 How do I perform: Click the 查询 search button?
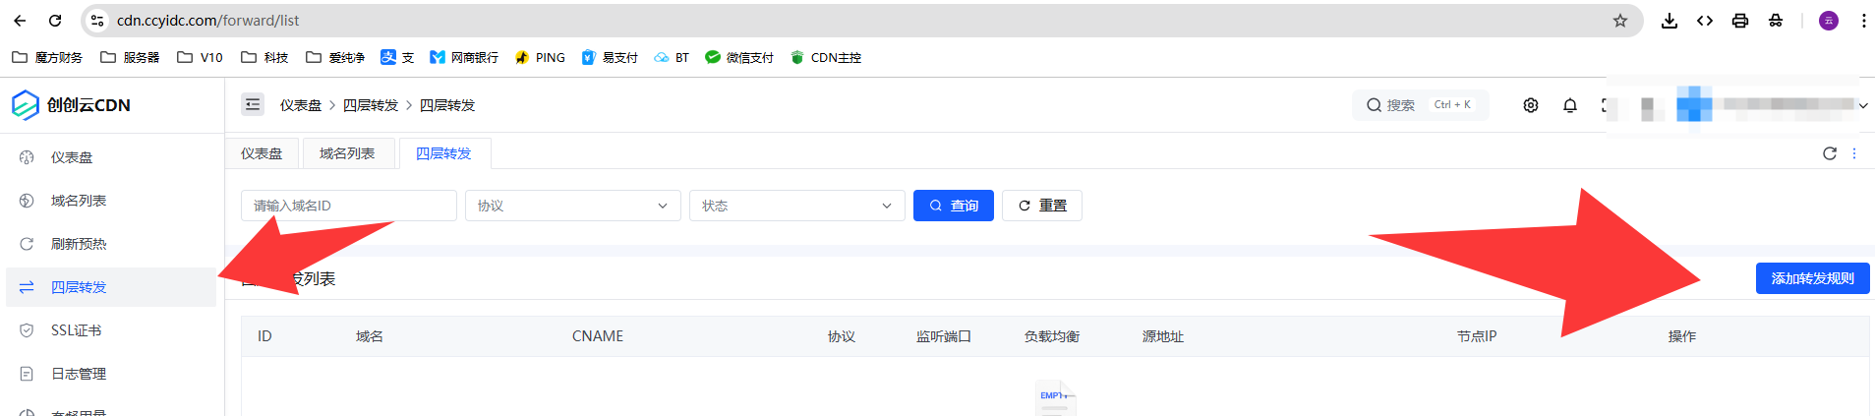(x=953, y=206)
